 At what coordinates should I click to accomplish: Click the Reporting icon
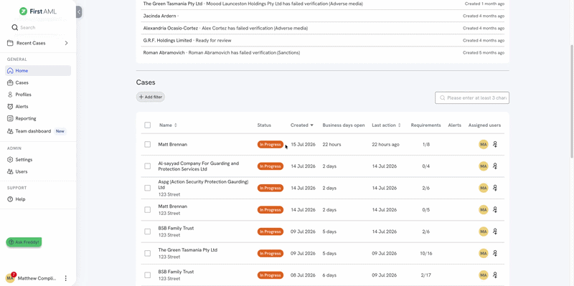click(10, 119)
